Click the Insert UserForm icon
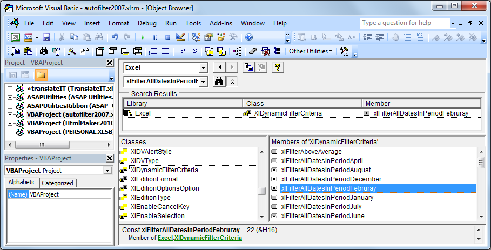Viewport: 491px width, 250px height. pyautogui.click(x=29, y=38)
